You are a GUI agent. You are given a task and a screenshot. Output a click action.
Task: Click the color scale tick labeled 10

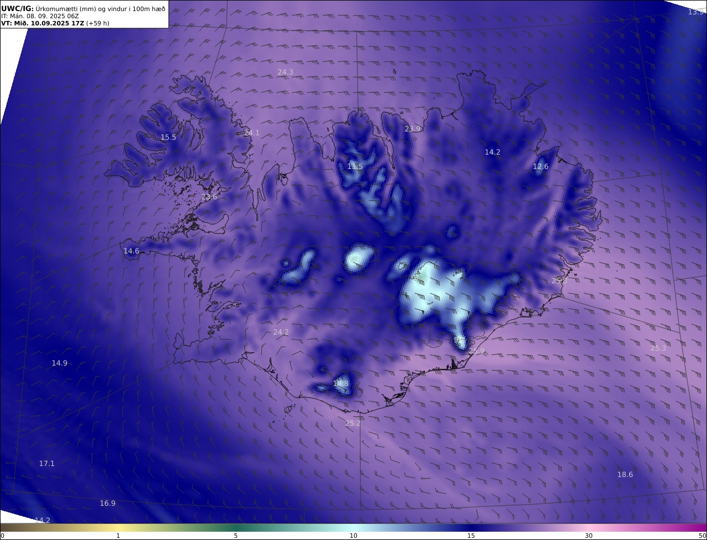(353, 536)
